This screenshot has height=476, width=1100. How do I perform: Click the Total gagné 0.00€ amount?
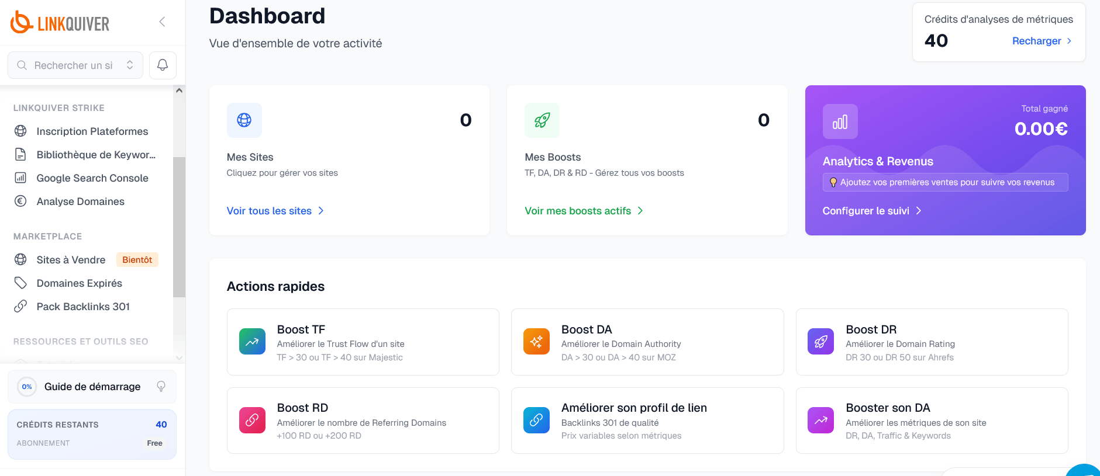[x=1041, y=128]
